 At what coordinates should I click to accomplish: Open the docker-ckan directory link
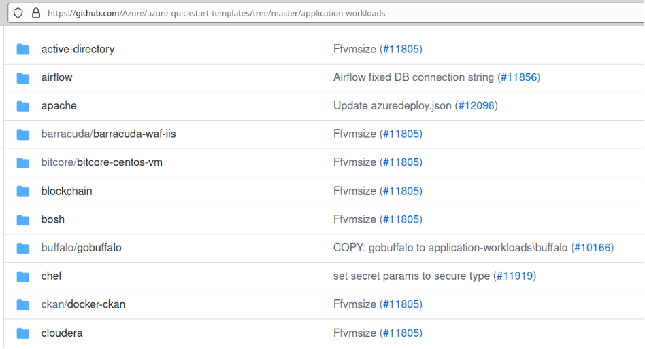pos(96,304)
